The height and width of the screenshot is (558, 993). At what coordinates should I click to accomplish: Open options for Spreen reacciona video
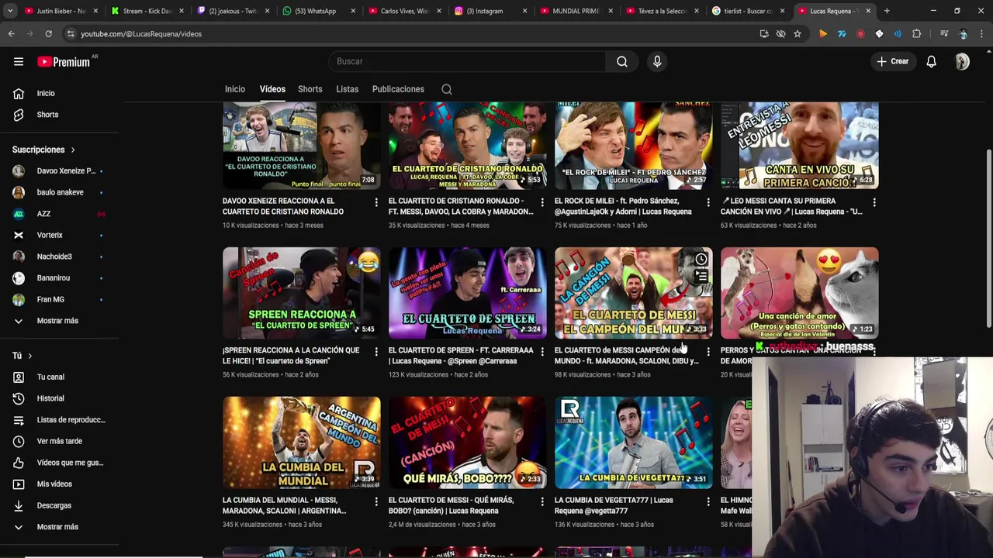pos(376,352)
